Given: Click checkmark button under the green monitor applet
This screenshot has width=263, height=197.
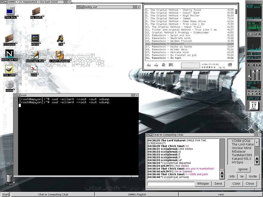Looking at the screenshot, I should click(x=257, y=34).
